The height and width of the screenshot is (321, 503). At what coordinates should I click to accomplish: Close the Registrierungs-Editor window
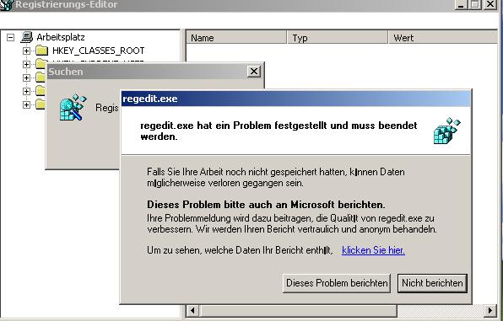click(490, 4)
